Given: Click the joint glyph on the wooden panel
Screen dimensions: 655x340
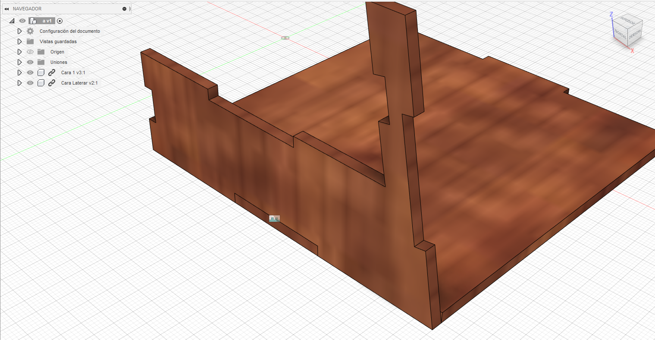Looking at the screenshot, I should (274, 219).
